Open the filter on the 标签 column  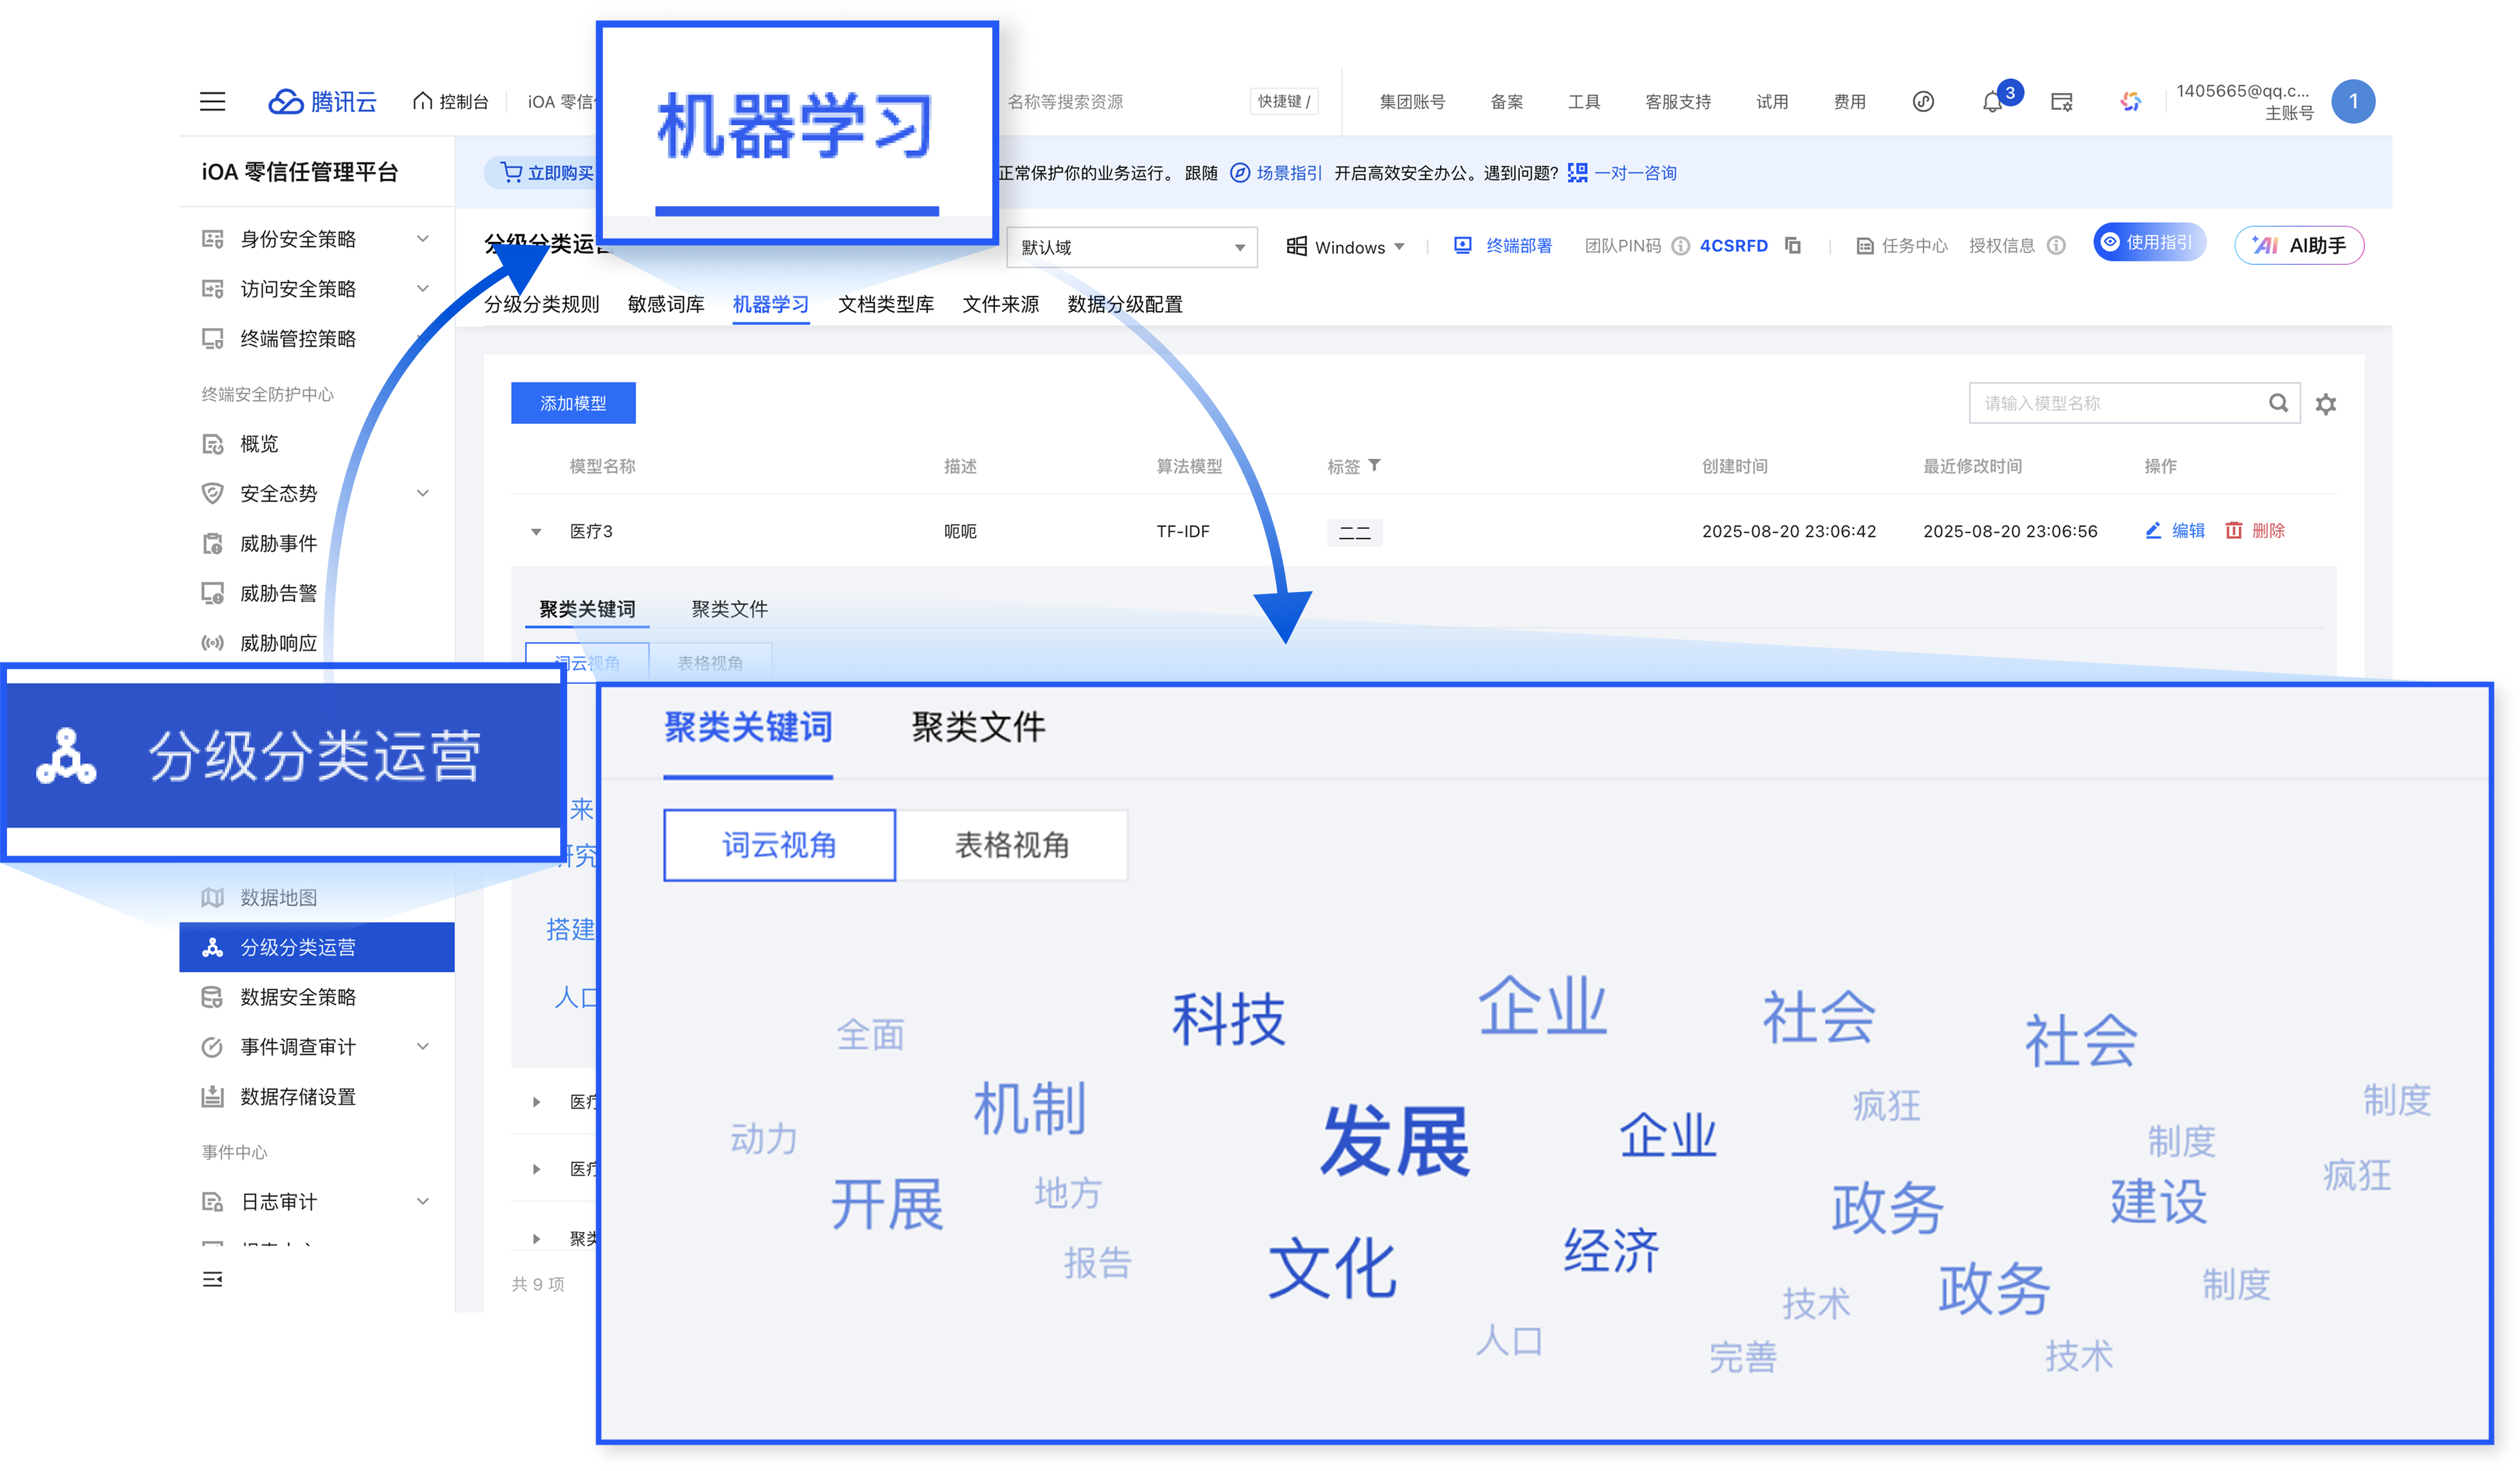(x=1377, y=466)
